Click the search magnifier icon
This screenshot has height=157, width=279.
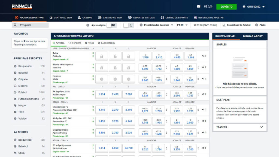(x=15, y=25)
